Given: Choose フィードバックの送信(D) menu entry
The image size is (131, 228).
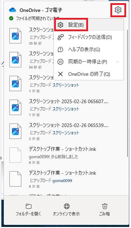Looking at the screenshot, I should click(89, 37).
